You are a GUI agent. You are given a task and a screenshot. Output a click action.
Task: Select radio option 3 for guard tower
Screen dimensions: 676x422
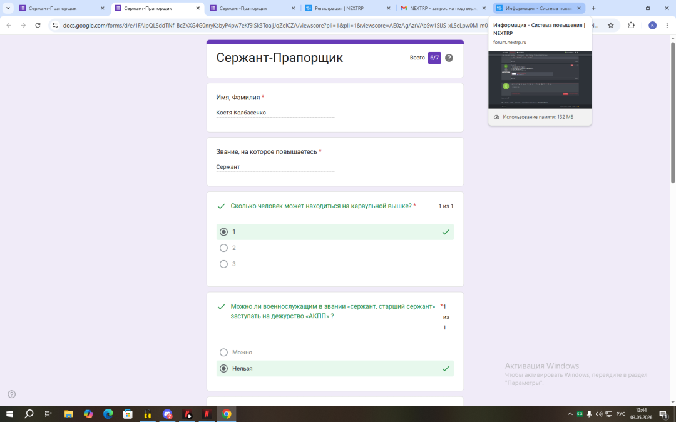(223, 264)
